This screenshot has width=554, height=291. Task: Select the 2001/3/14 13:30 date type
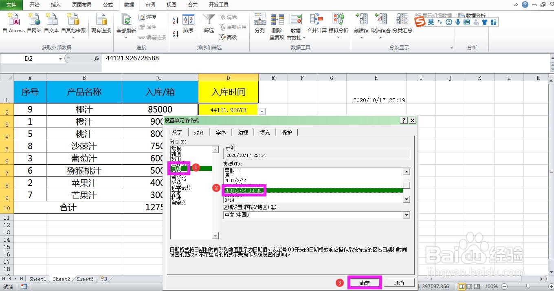pos(244,190)
